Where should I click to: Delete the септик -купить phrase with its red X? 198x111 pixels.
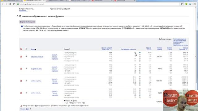(21, 81)
